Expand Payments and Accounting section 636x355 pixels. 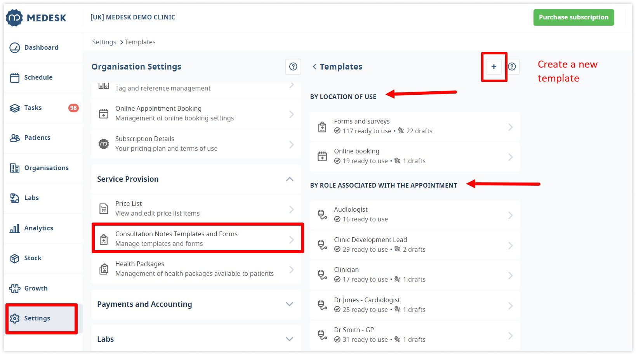coord(196,305)
